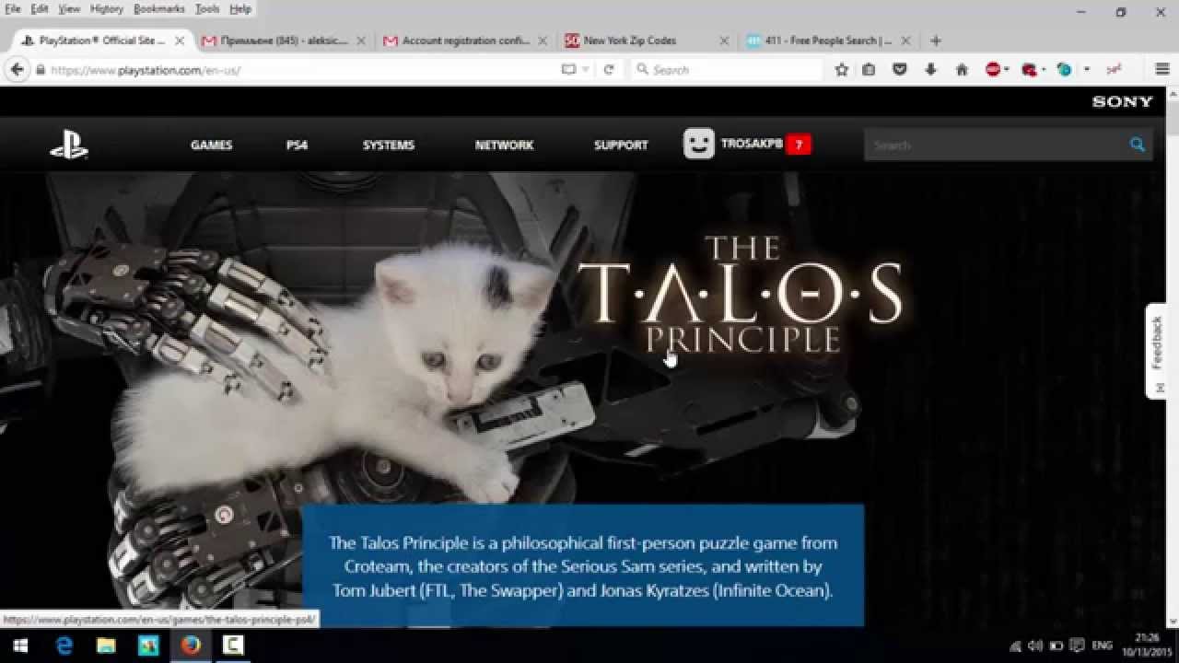Open the History menu
1179x663 pixels.
107,8
